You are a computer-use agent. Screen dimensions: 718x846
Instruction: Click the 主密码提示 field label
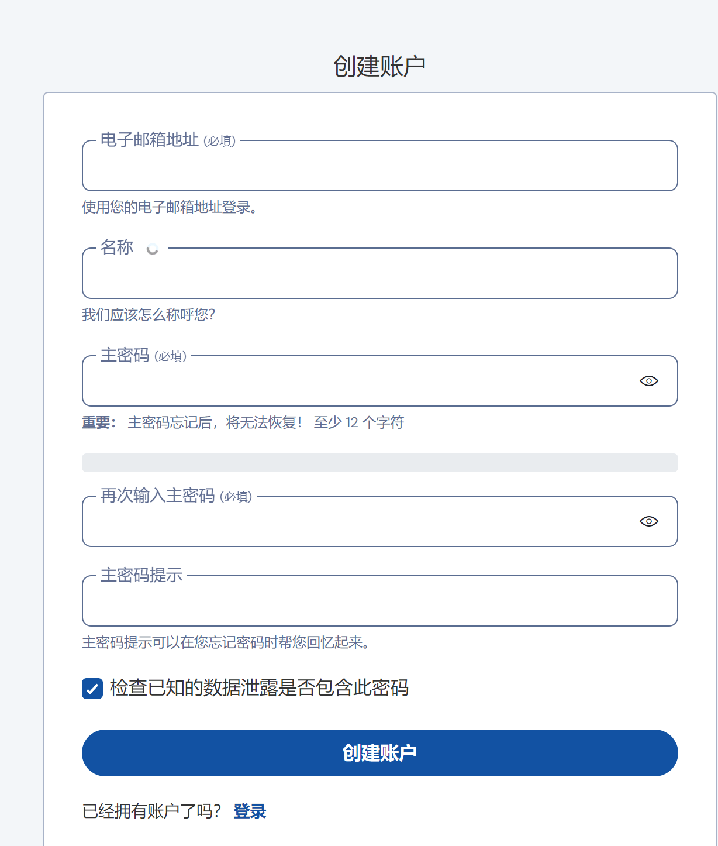pos(141,576)
